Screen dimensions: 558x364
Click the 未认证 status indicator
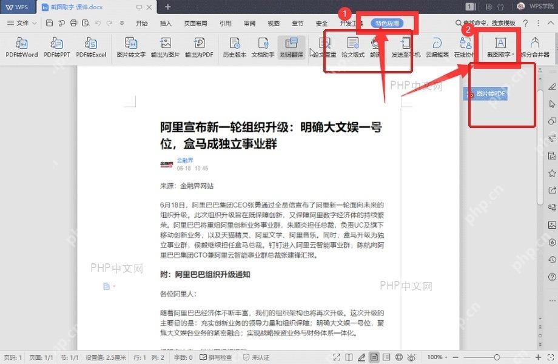pyautogui.click(x=256, y=357)
